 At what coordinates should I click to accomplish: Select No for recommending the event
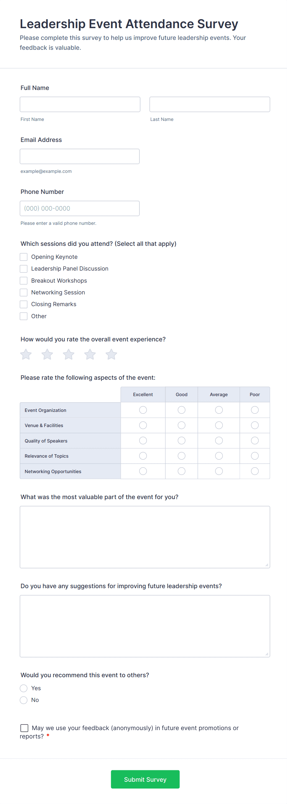click(x=24, y=700)
